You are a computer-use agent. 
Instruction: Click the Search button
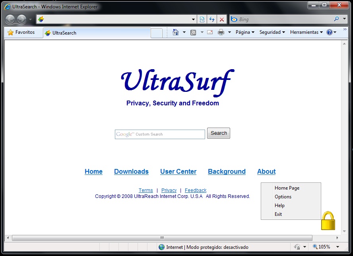[x=219, y=133]
